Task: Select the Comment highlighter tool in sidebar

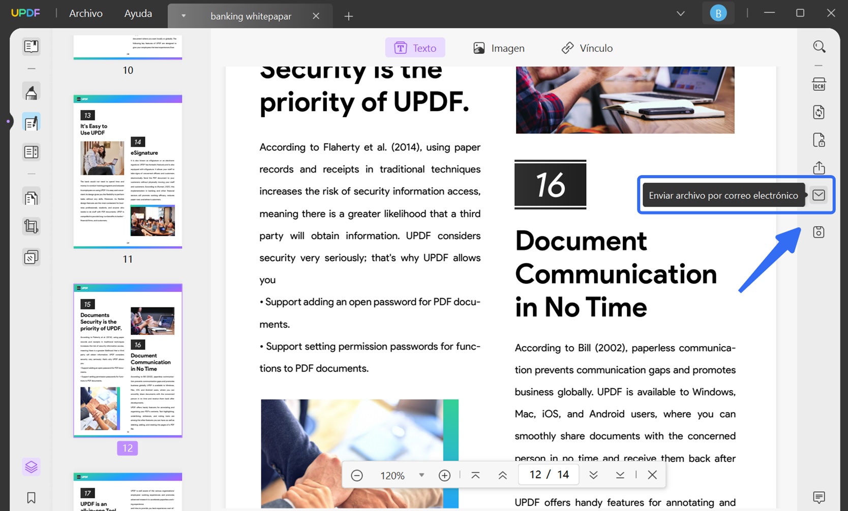Action: point(31,92)
